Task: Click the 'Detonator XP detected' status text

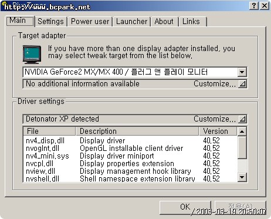Action: coord(62,119)
